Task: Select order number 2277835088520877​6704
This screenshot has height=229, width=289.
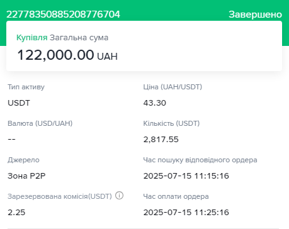Action: point(63,14)
